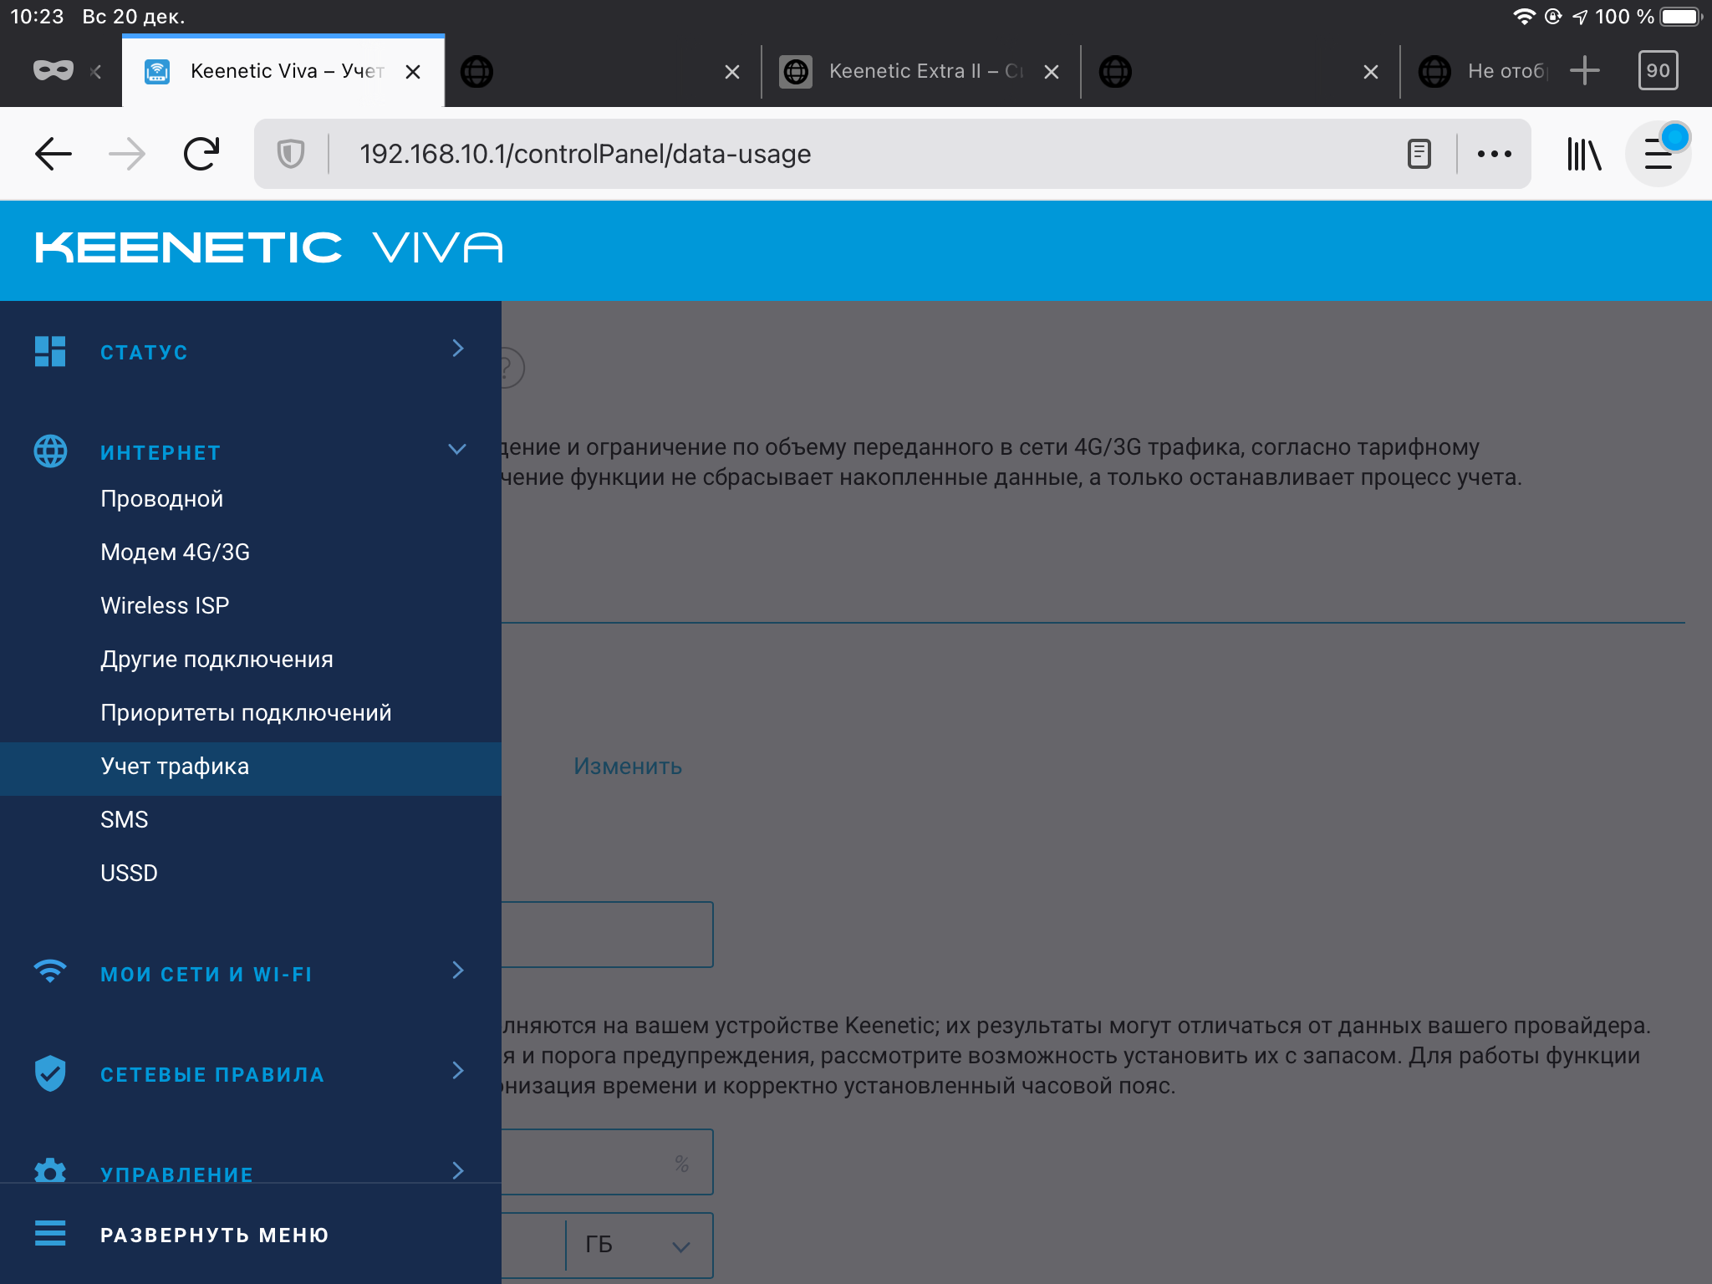Open the tracking protection shield in address bar
This screenshot has width=1712, height=1284.
[291, 154]
